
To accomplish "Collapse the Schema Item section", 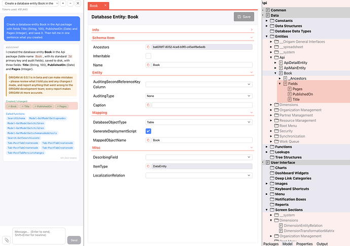I will [252, 38].
